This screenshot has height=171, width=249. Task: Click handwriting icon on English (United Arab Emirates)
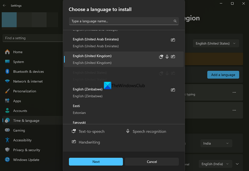(x=173, y=40)
